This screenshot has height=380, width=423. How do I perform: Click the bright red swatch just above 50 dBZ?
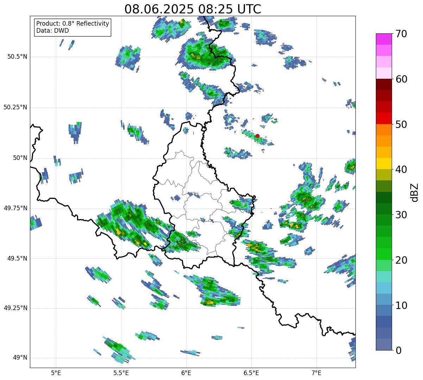(384, 118)
